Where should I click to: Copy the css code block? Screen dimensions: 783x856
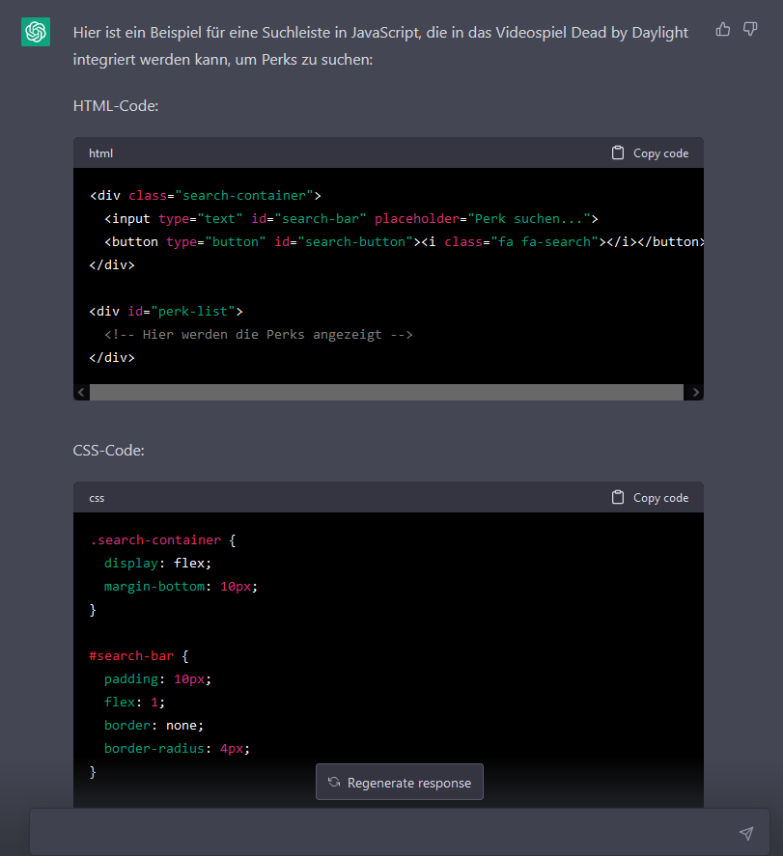[650, 498]
